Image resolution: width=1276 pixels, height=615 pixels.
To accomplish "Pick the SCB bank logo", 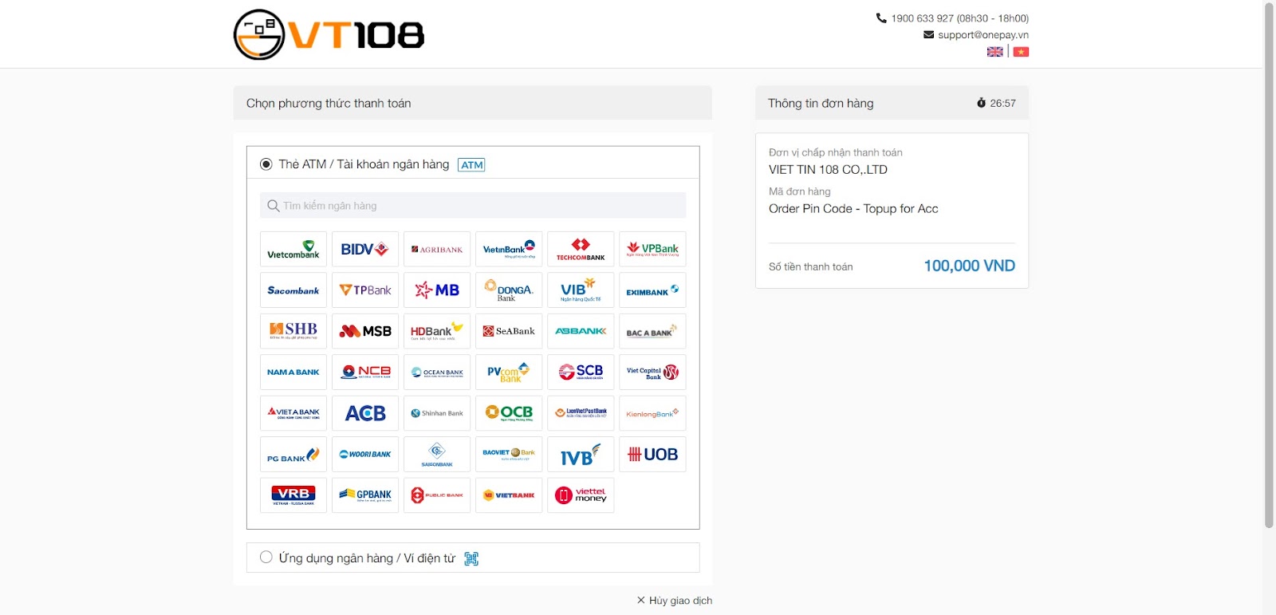I will click(x=581, y=373).
